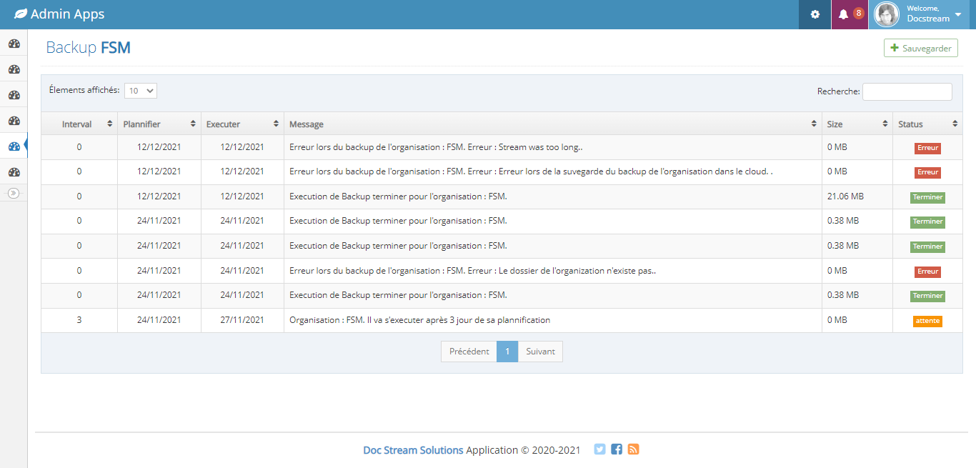Image resolution: width=976 pixels, height=468 pixels.
Task: Open the RSS feed icon in footer
Action: 633,449
